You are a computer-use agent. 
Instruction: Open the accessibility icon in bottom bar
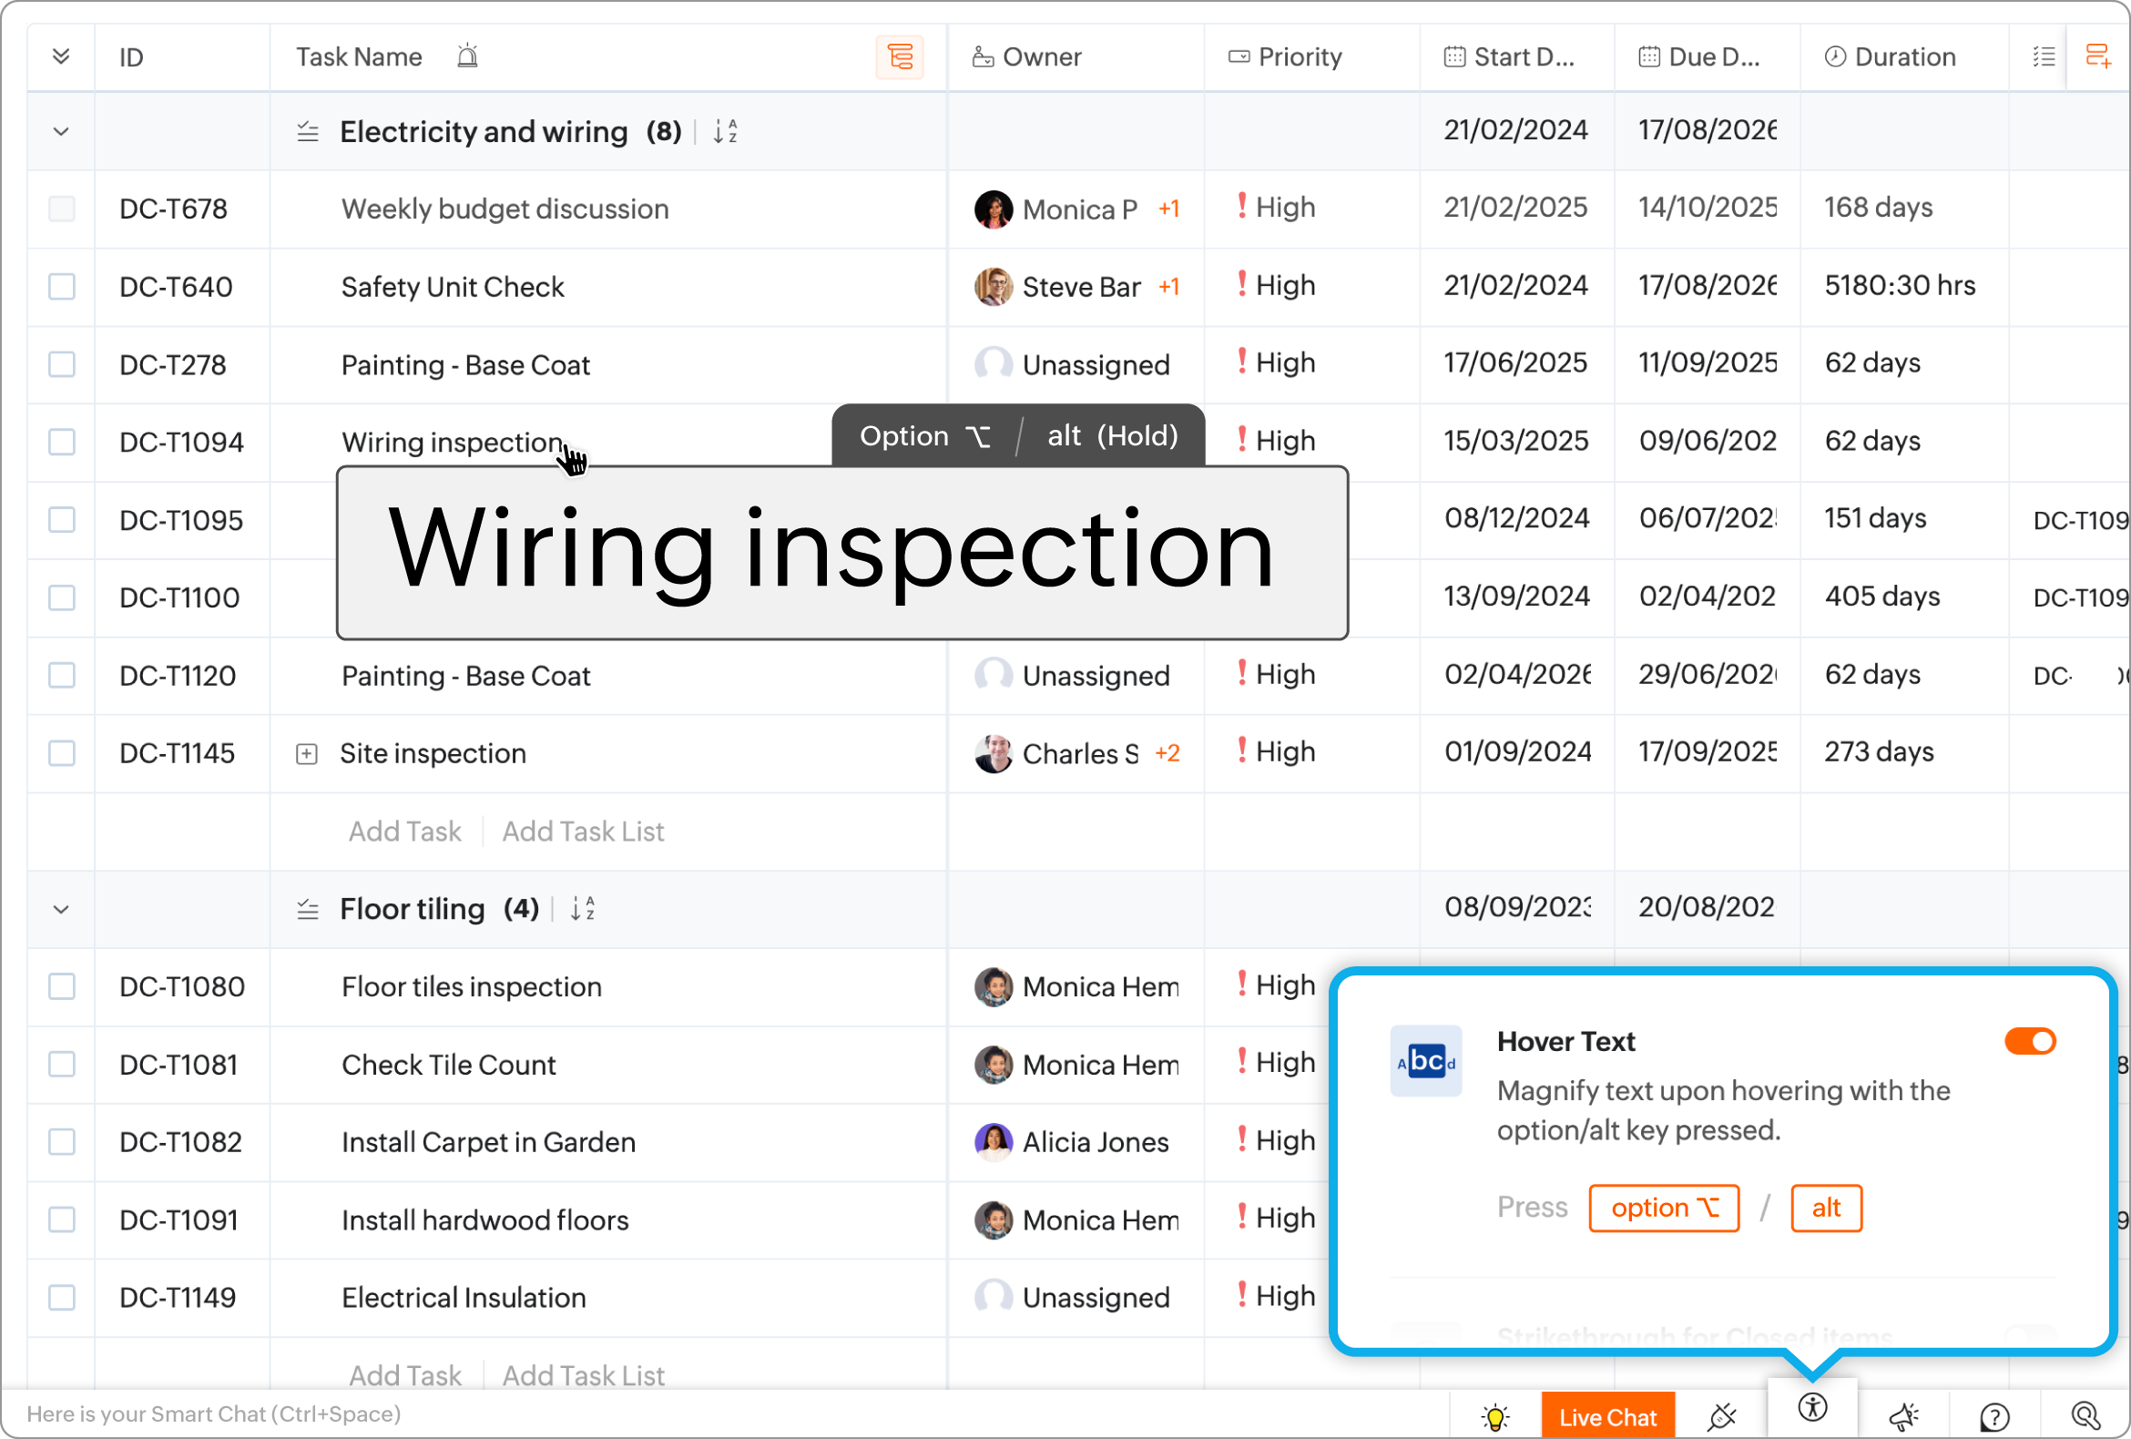point(1812,1409)
